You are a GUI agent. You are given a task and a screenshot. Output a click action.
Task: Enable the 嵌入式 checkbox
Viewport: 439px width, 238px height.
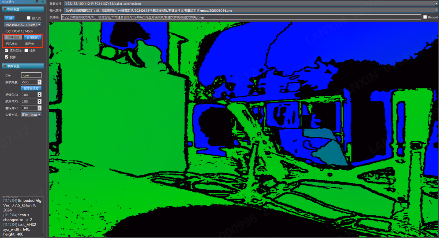coord(29,18)
